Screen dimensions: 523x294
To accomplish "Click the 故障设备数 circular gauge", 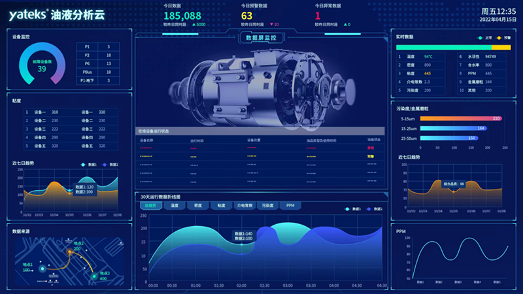I will (41, 65).
